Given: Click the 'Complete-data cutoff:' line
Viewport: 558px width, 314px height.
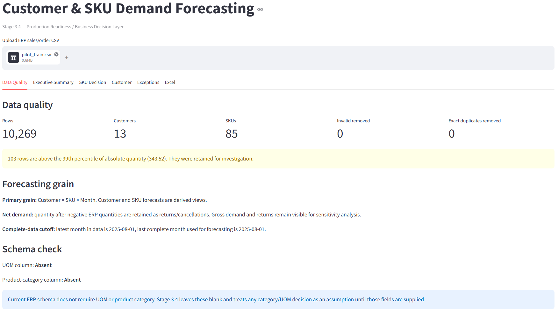Looking at the screenshot, I should [134, 229].
